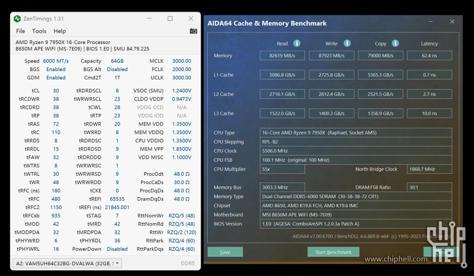Click the PowerDown value Disabled
Viewport: 474px width, 276px height.
(117, 249)
